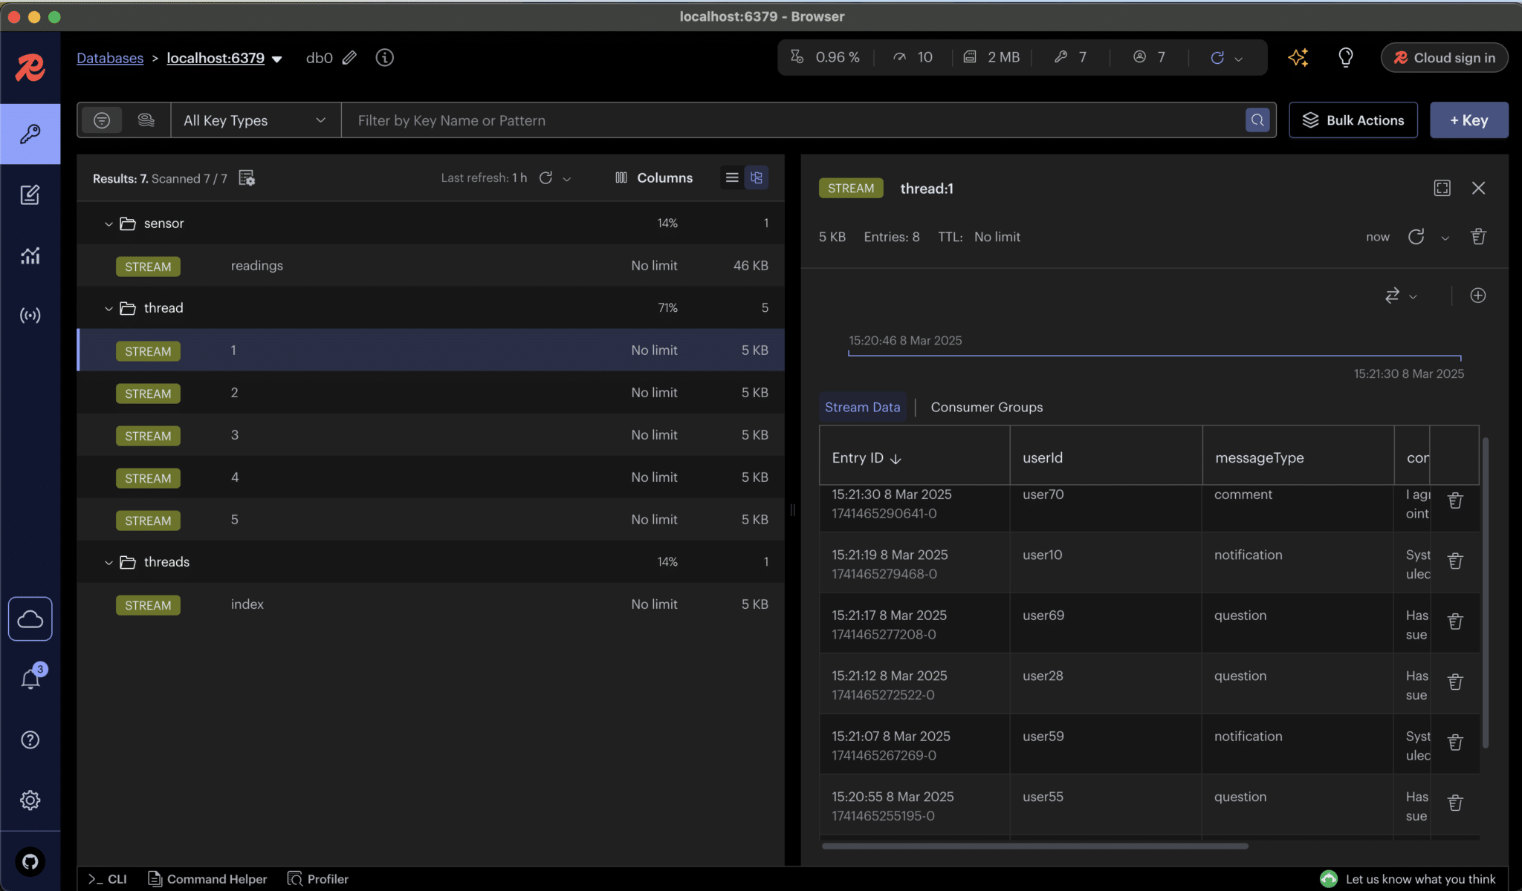Open the GitHub icon in the sidebar
The image size is (1522, 891).
[30, 861]
